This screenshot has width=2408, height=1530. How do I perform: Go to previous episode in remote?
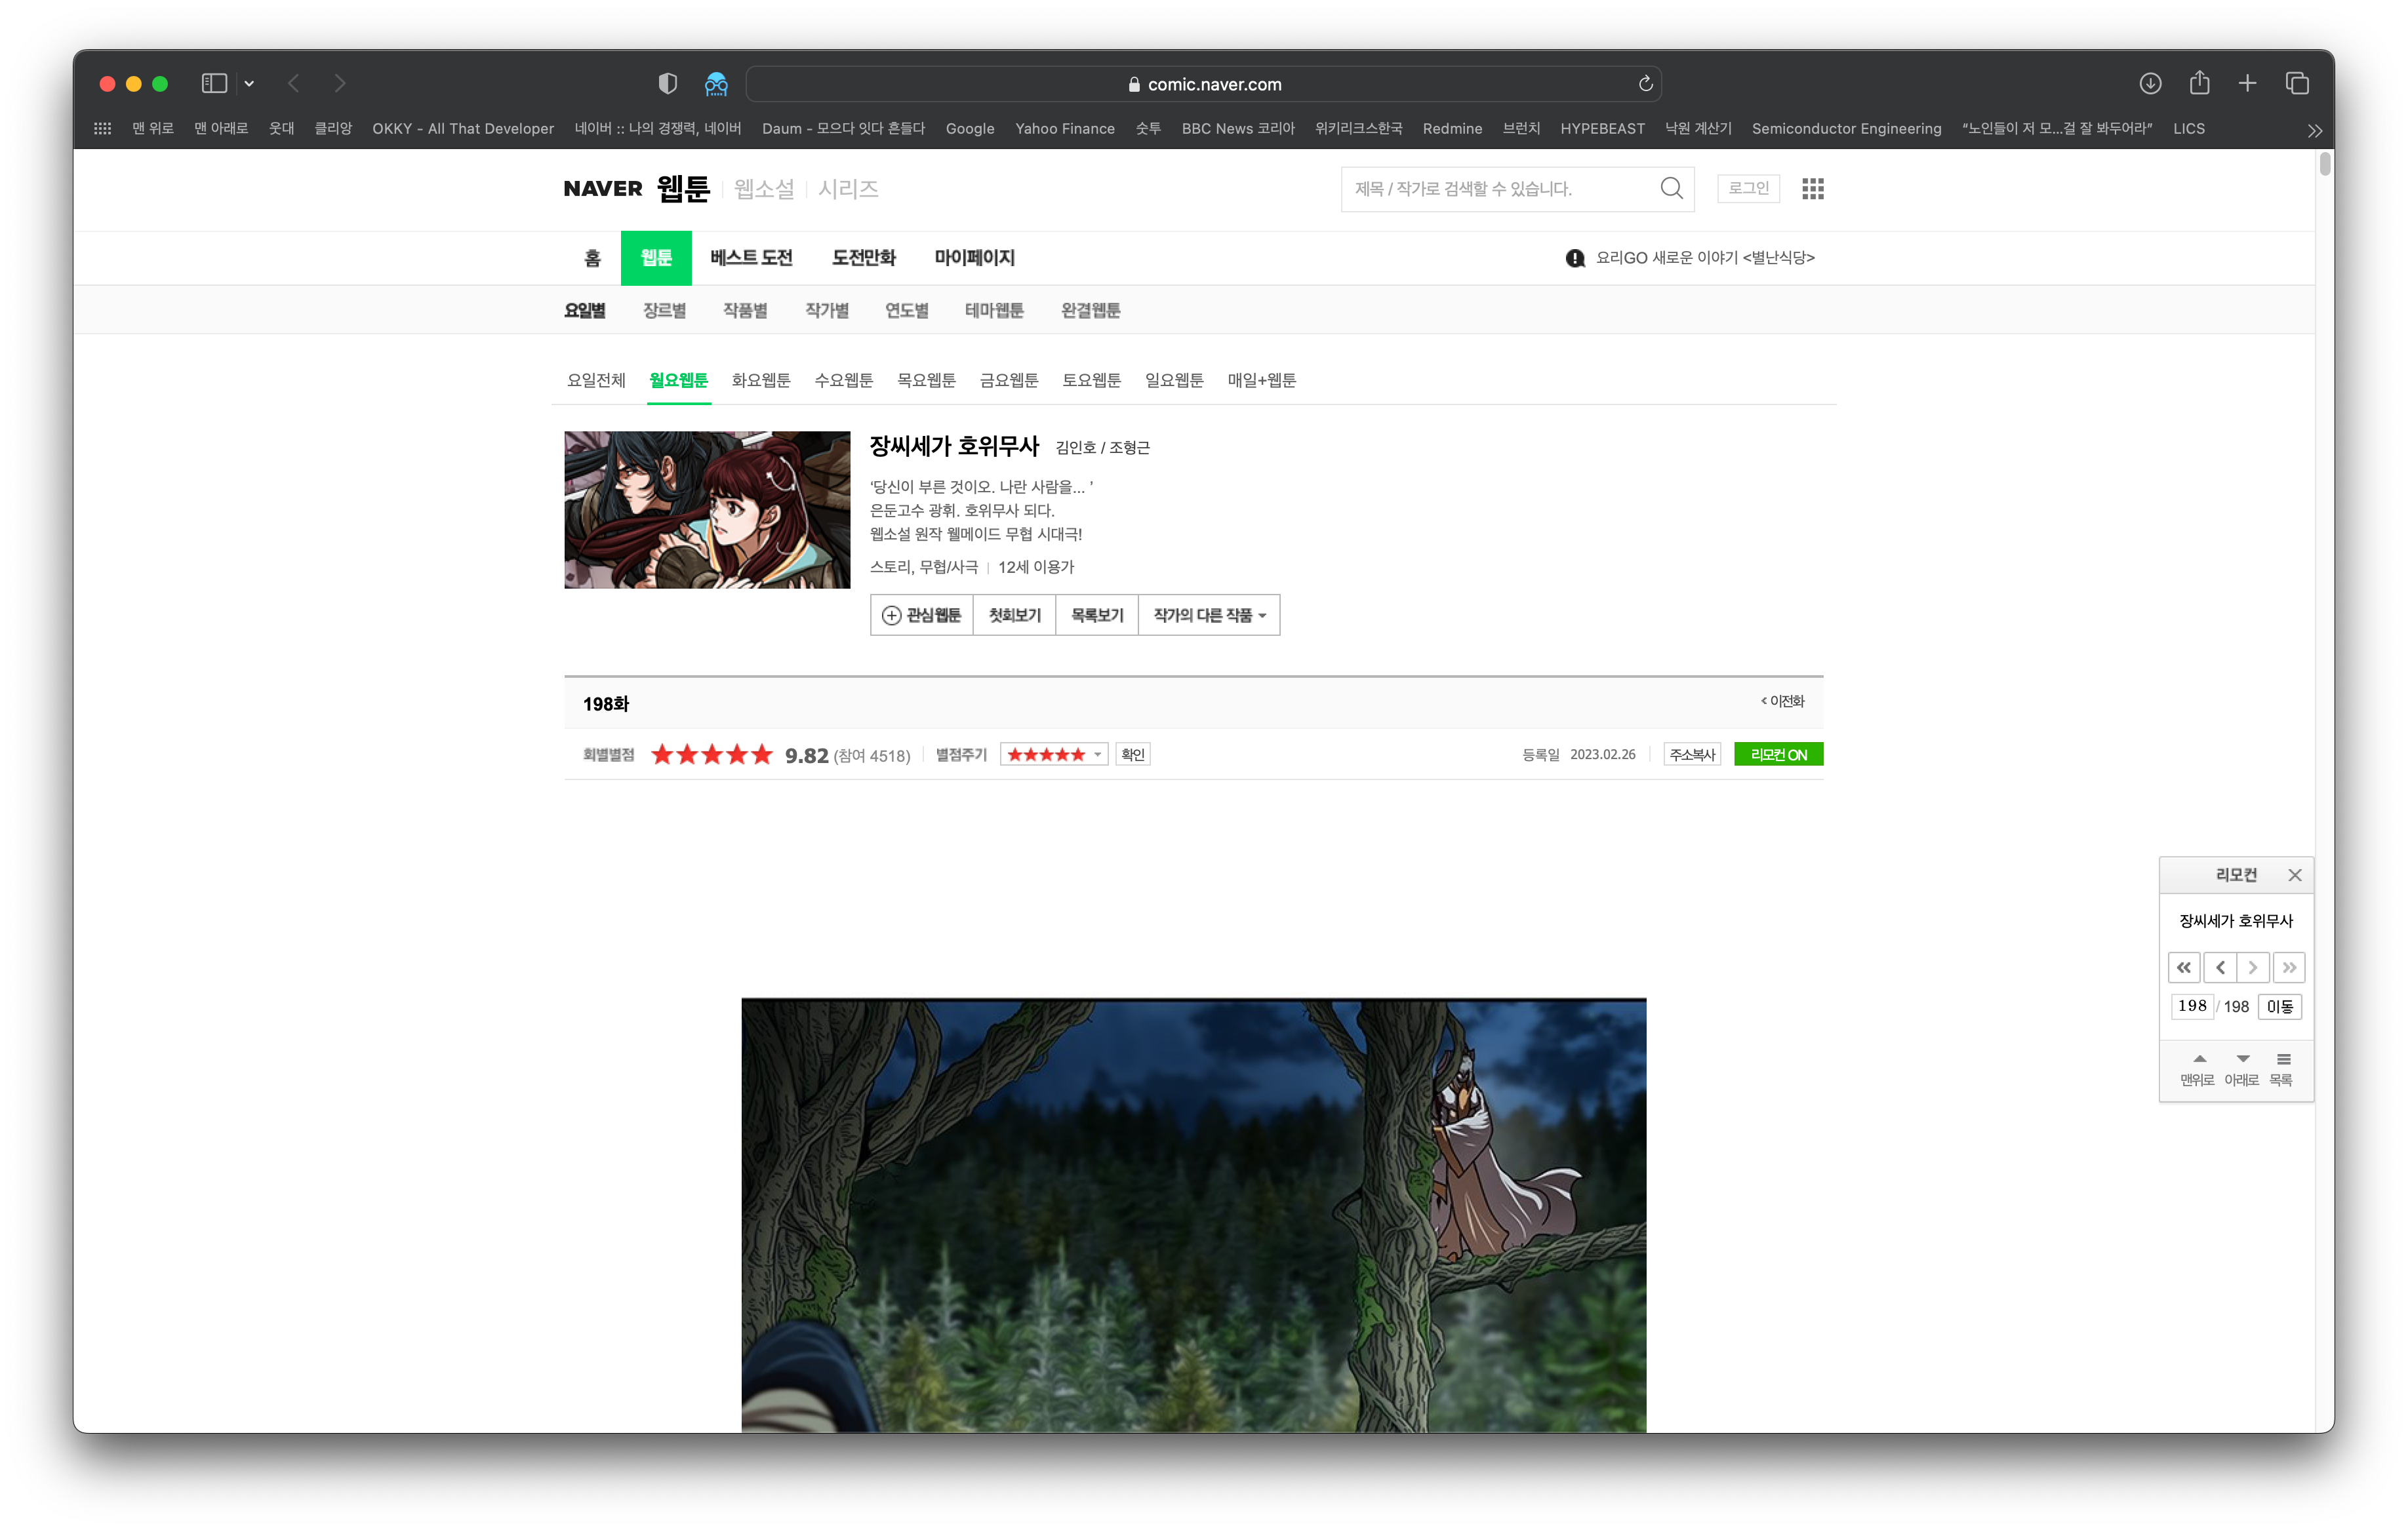tap(2220, 968)
